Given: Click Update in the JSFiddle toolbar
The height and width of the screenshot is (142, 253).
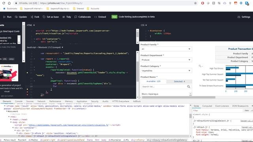Looking at the screenshot, I should tap(21, 17).
